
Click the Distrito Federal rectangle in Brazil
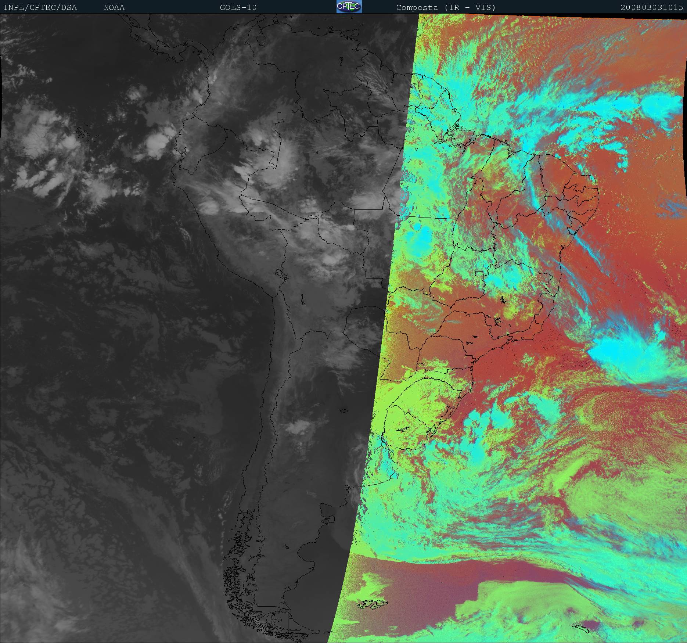click(x=479, y=273)
